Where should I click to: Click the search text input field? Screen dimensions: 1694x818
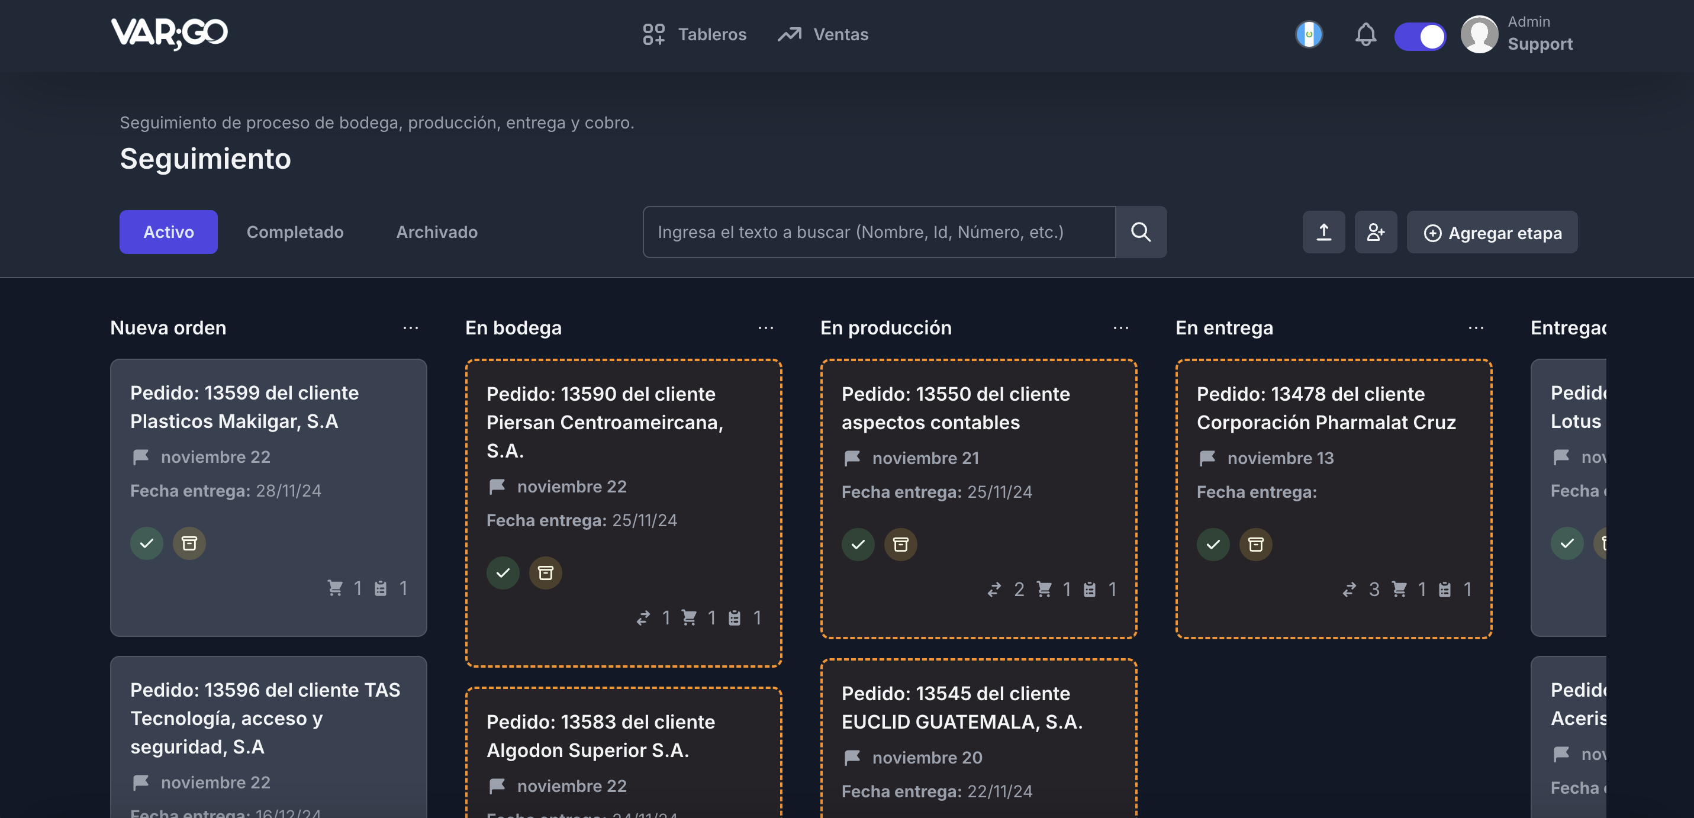click(x=878, y=232)
